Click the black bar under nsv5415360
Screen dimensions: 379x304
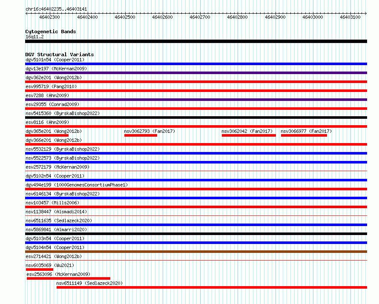[x=196, y=118]
